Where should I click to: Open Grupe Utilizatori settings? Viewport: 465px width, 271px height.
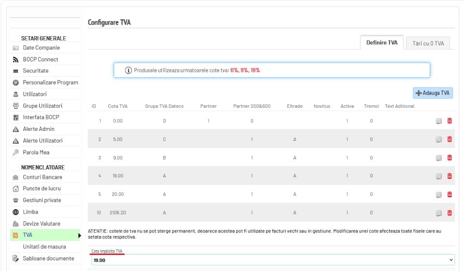pyautogui.click(x=43, y=106)
